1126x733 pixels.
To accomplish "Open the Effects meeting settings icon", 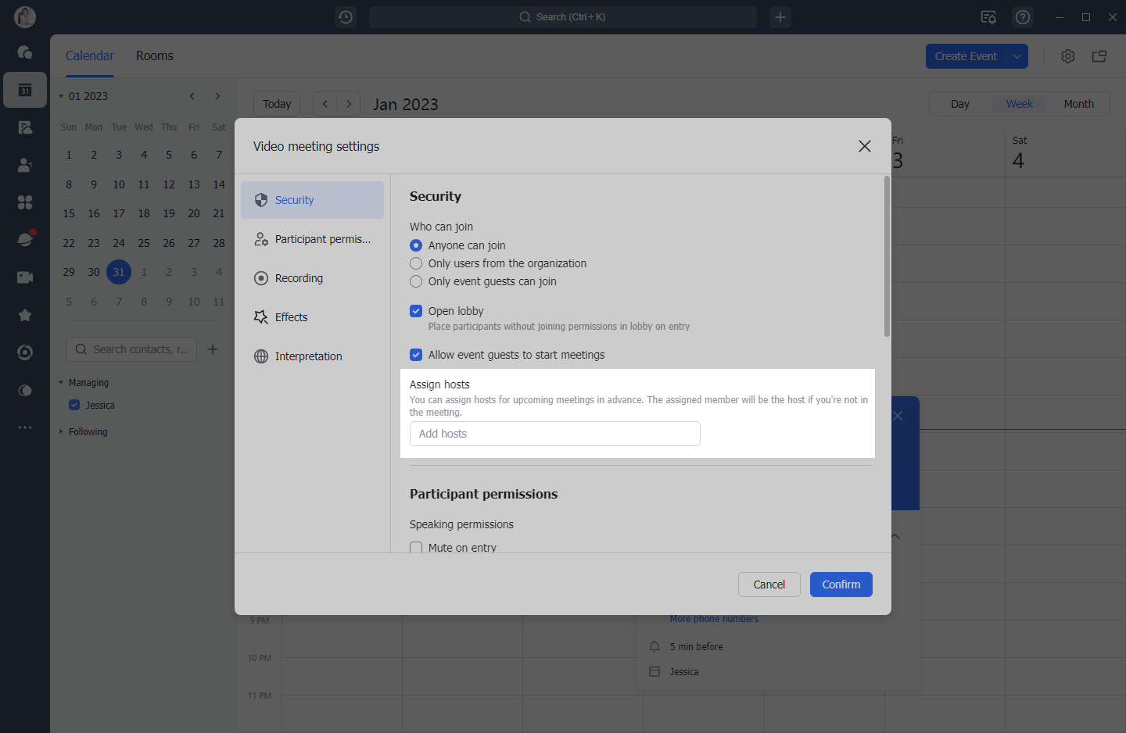I will (260, 316).
